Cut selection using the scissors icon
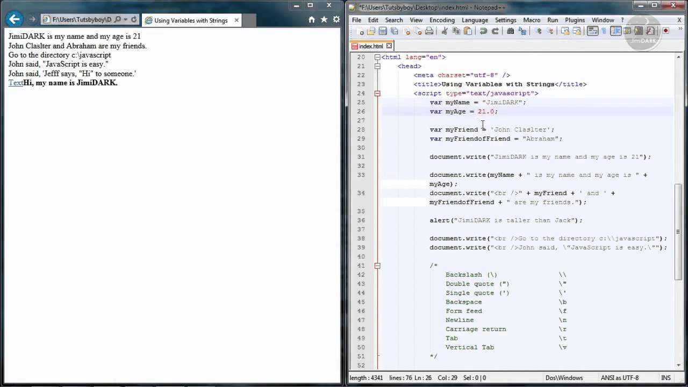This screenshot has height=387, width=688. [445, 31]
